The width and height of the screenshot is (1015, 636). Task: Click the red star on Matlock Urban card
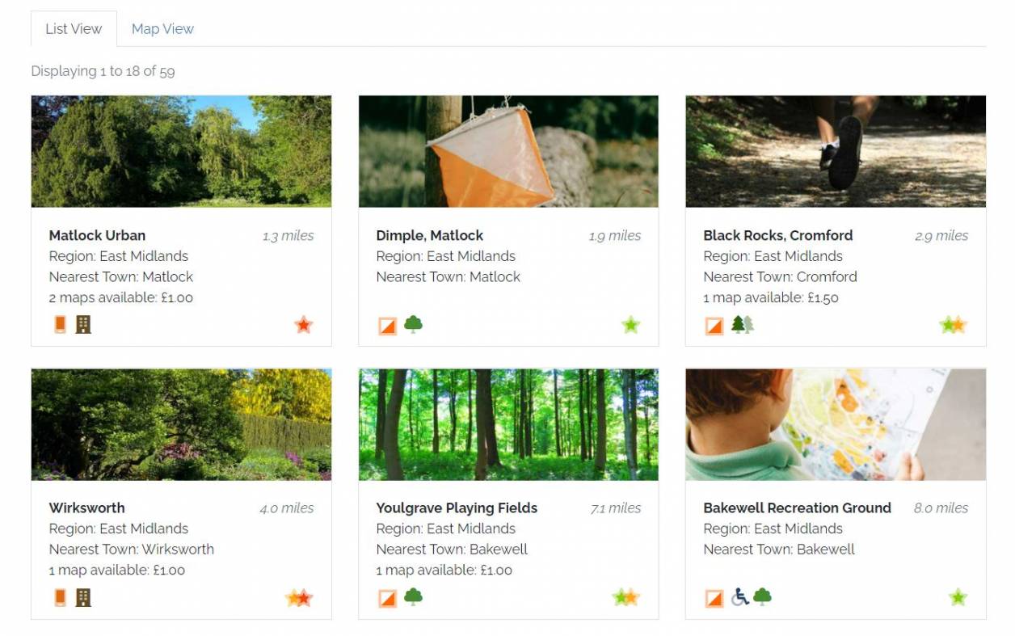point(303,325)
